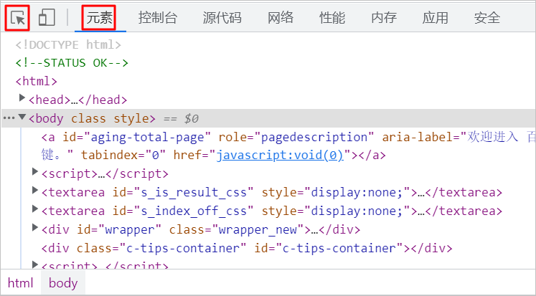Show the 安全 tab
The height and width of the screenshot is (296, 536).
pyautogui.click(x=487, y=18)
